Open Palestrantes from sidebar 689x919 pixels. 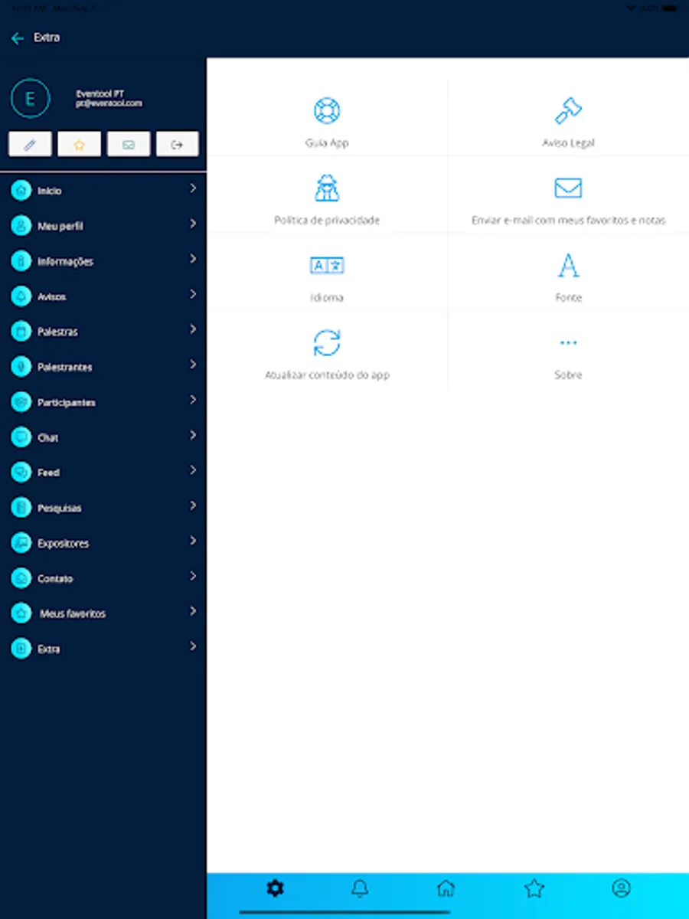pos(103,367)
